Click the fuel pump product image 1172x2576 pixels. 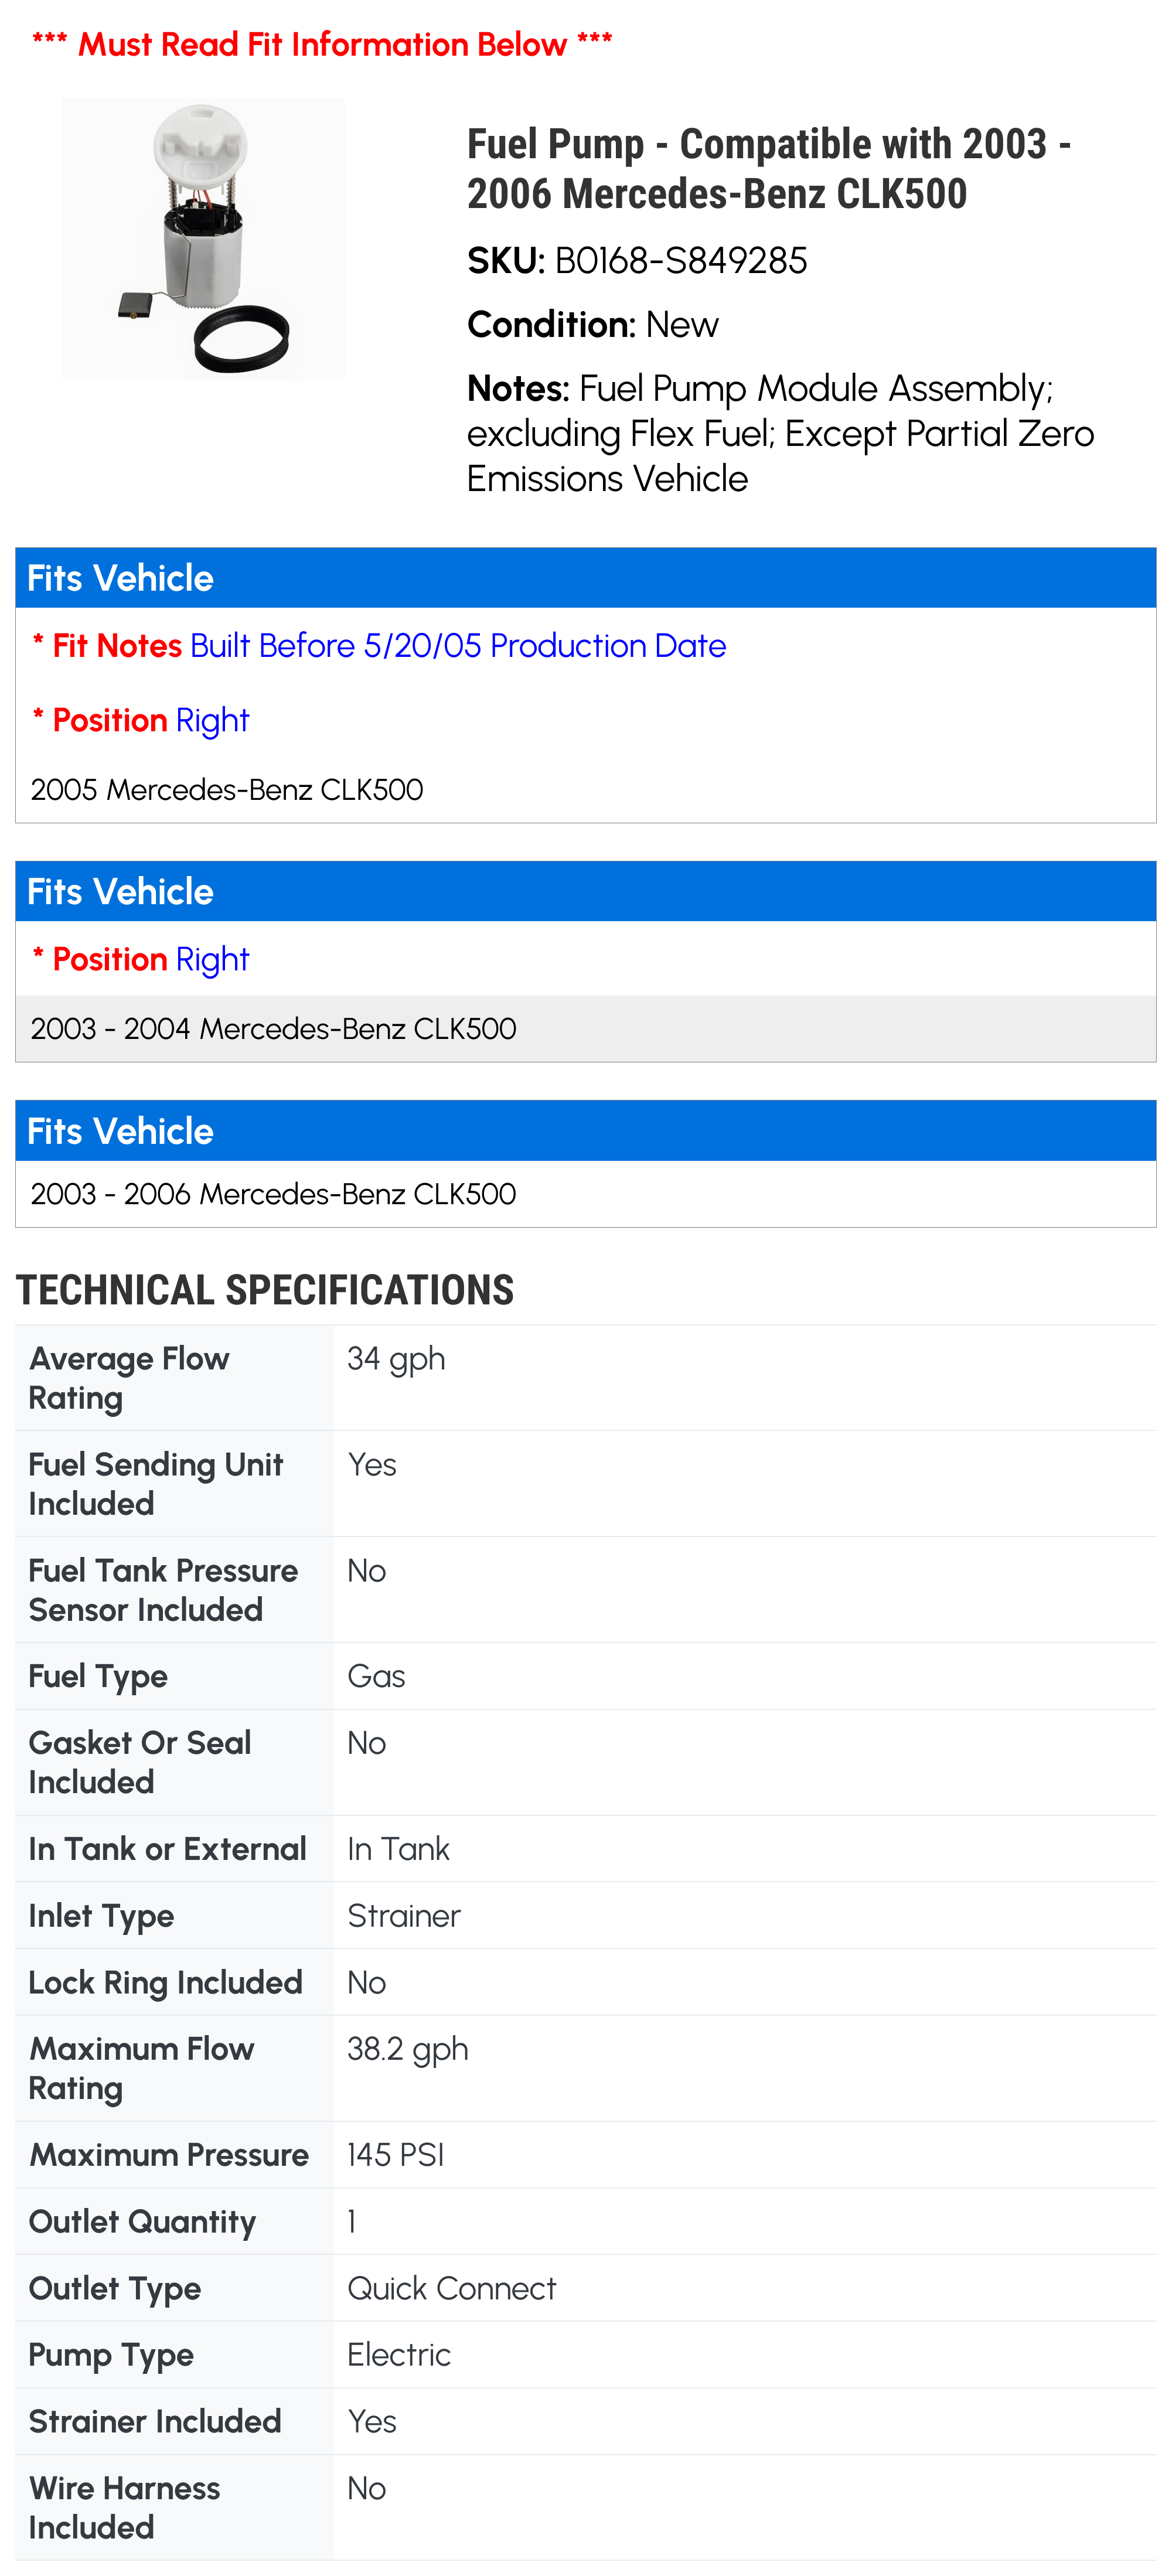[x=203, y=239]
